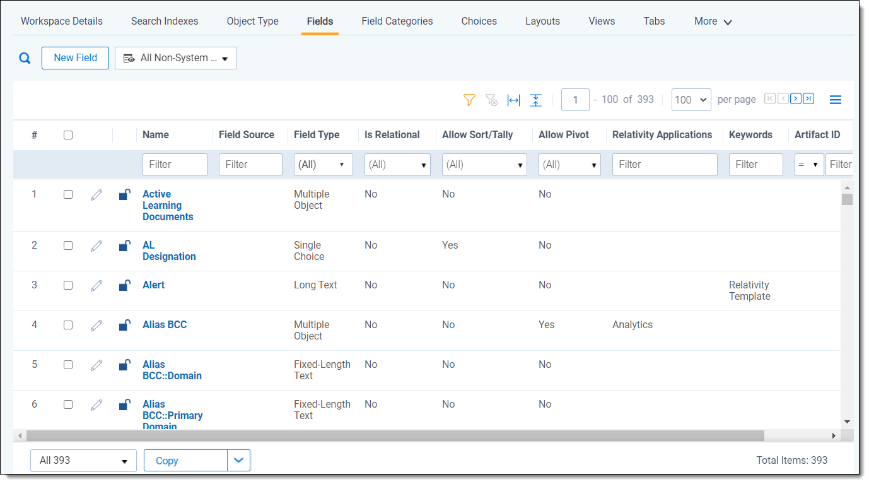
Task: Click the fit column widths icon
Action: pos(514,100)
